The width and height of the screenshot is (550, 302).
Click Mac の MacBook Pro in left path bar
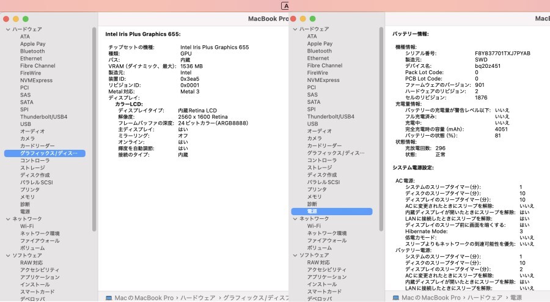pos(144,298)
